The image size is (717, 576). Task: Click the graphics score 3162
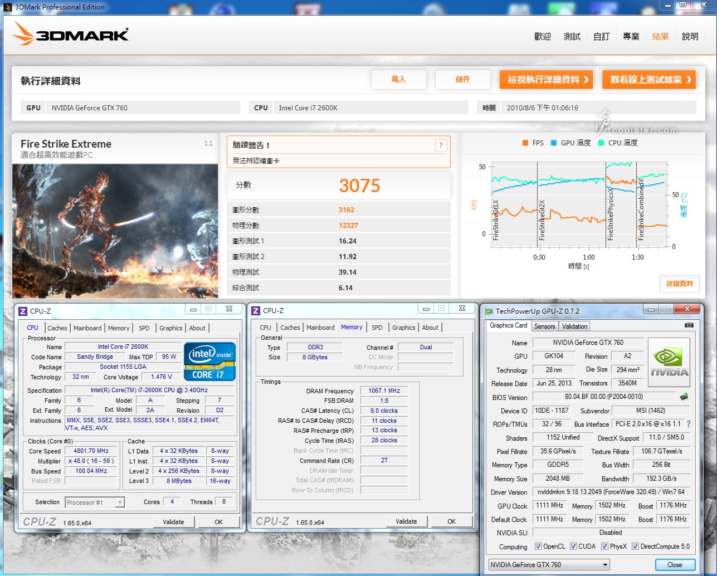tap(347, 210)
